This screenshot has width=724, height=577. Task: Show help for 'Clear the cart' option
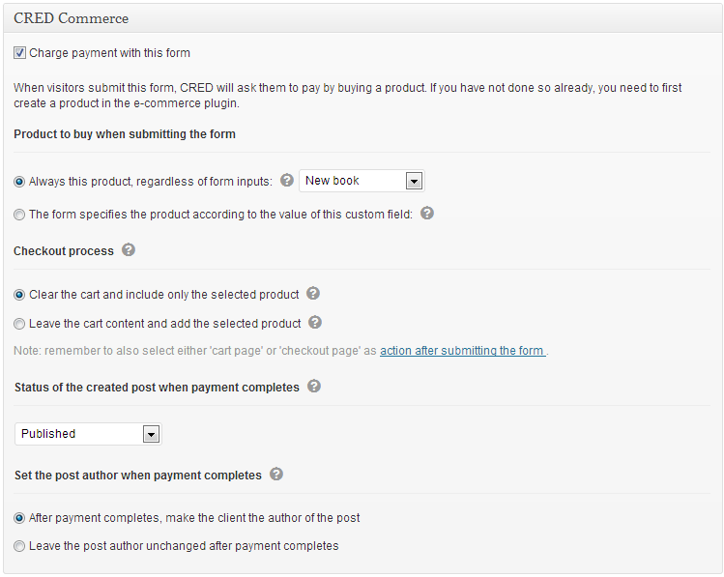[x=313, y=293]
